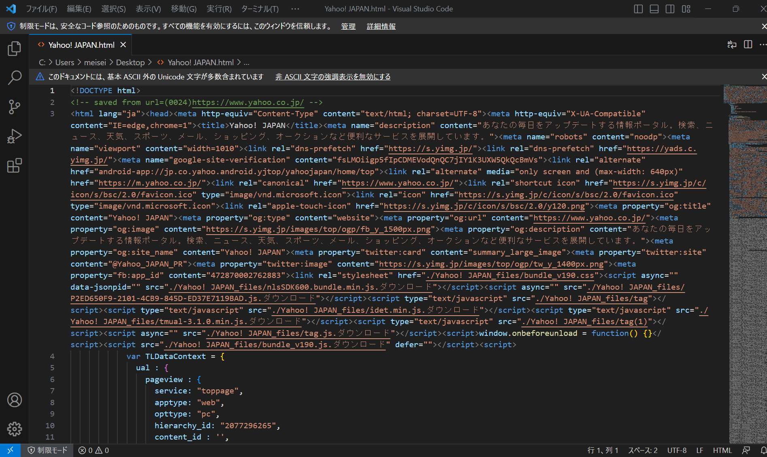Place cursor on var TLDataContext line
The image size is (767, 457).
pyautogui.click(x=175, y=356)
